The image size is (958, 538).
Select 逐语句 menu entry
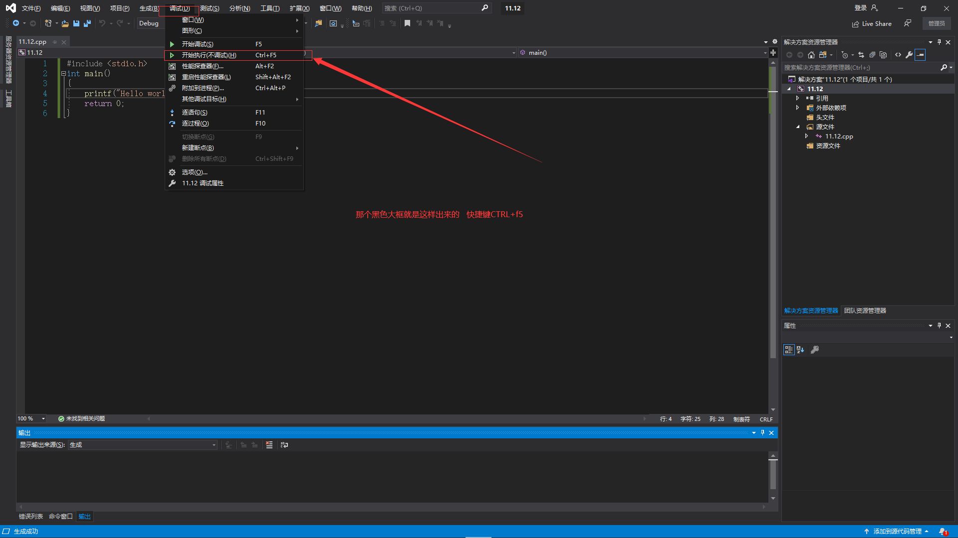(x=234, y=113)
